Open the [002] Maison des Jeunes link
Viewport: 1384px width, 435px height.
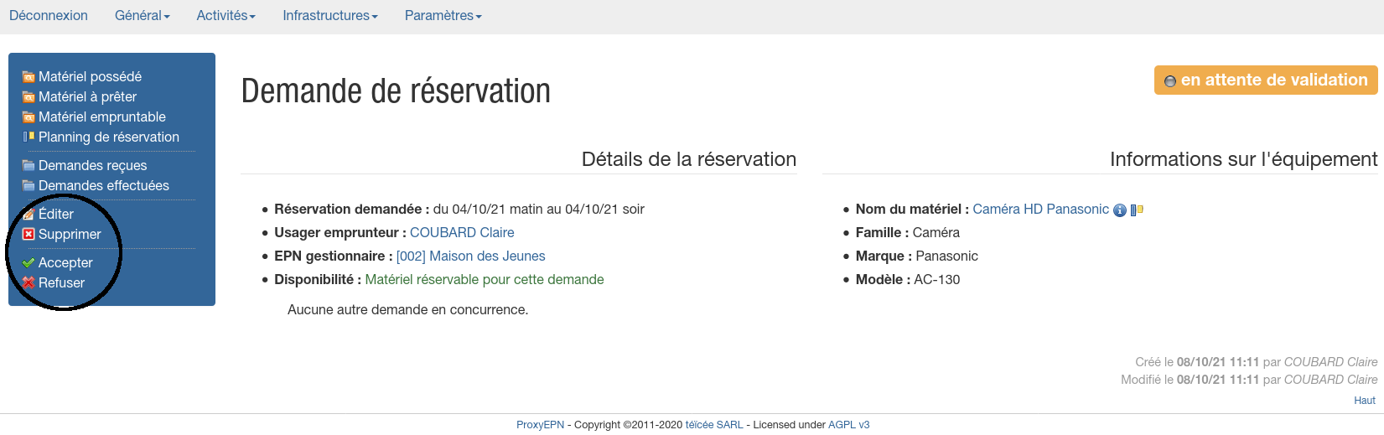pos(470,256)
